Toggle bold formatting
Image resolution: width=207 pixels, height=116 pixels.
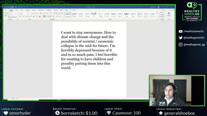click(x=20, y=16)
